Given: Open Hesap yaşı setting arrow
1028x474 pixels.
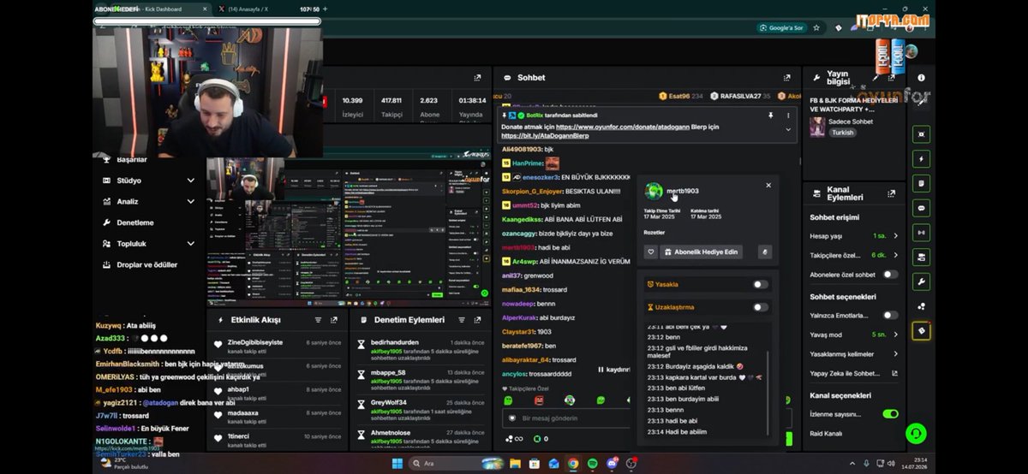Looking at the screenshot, I should pos(896,235).
